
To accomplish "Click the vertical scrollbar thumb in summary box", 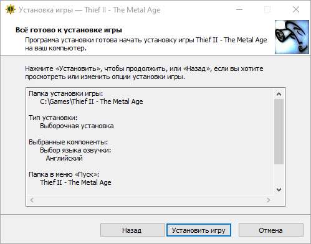I will coord(279,131).
